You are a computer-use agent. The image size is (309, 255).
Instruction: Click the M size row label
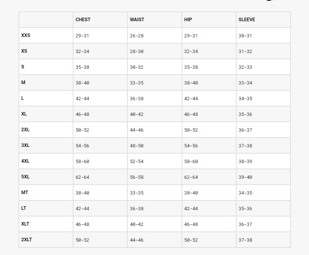(x=23, y=83)
